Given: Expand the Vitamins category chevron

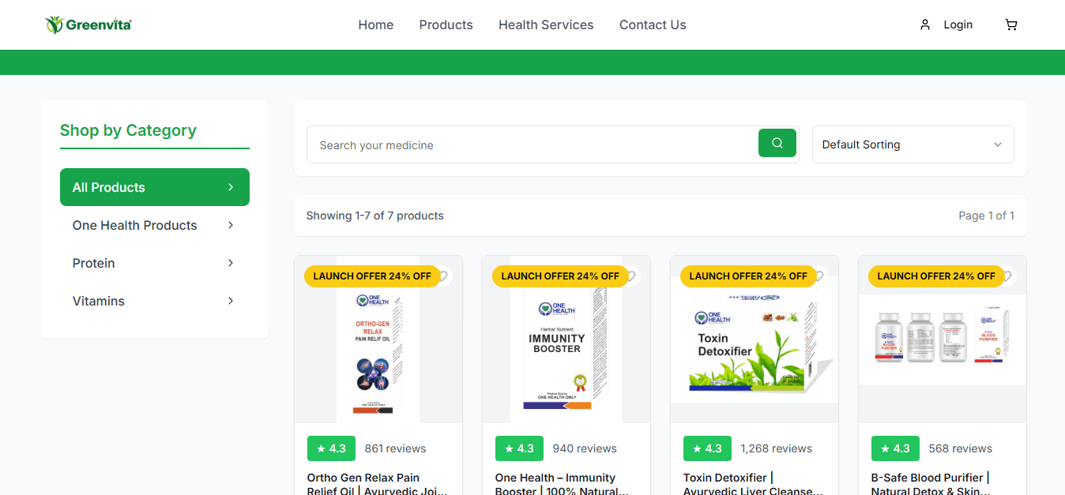Looking at the screenshot, I should [x=231, y=301].
